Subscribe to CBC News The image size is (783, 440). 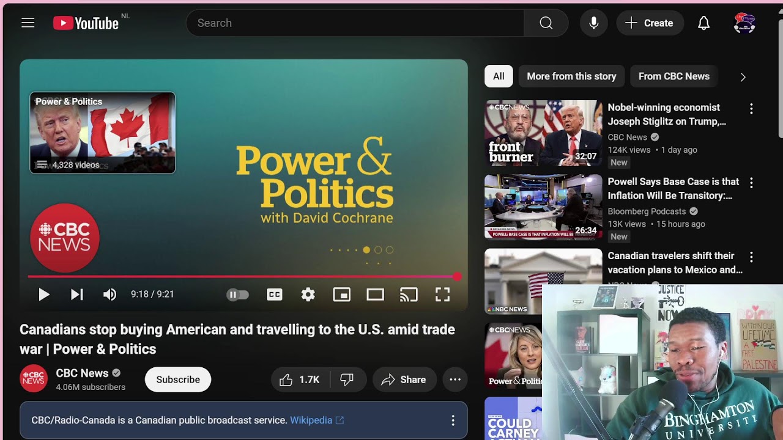pyautogui.click(x=178, y=380)
